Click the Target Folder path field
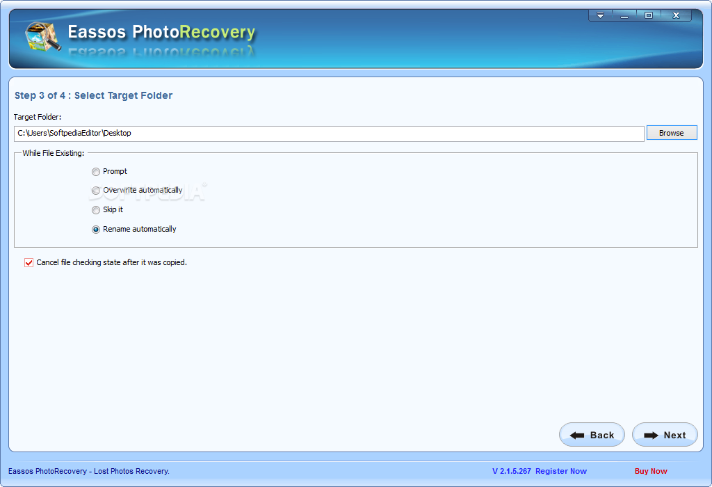 coord(329,134)
